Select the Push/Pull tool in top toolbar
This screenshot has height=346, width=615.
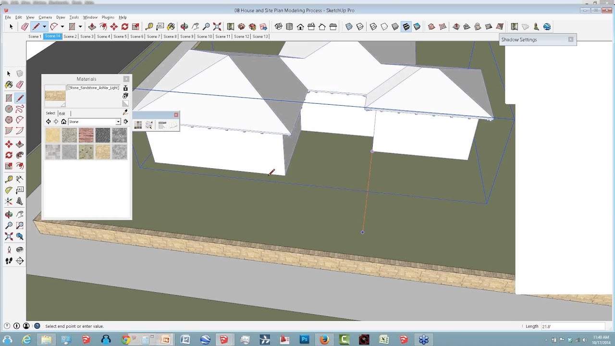pyautogui.click(x=92, y=27)
